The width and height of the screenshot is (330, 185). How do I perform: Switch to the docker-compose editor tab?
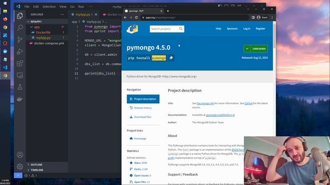111,14
